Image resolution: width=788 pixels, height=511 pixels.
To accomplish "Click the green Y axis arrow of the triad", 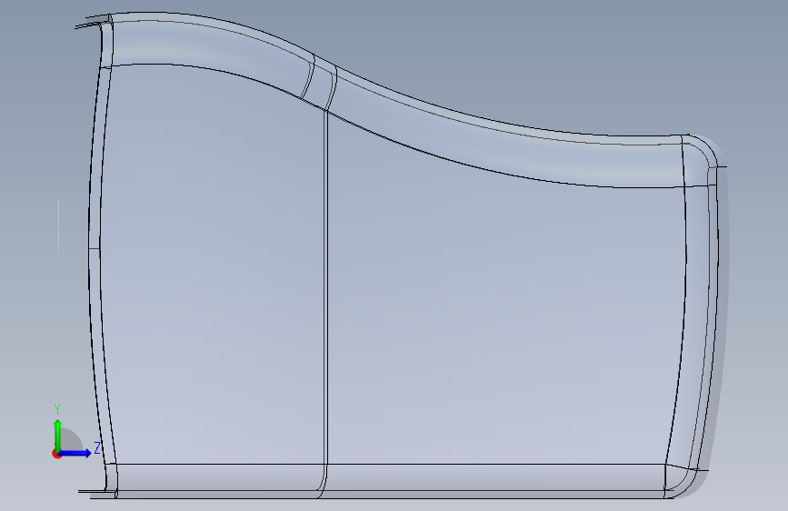I will 58,435.
